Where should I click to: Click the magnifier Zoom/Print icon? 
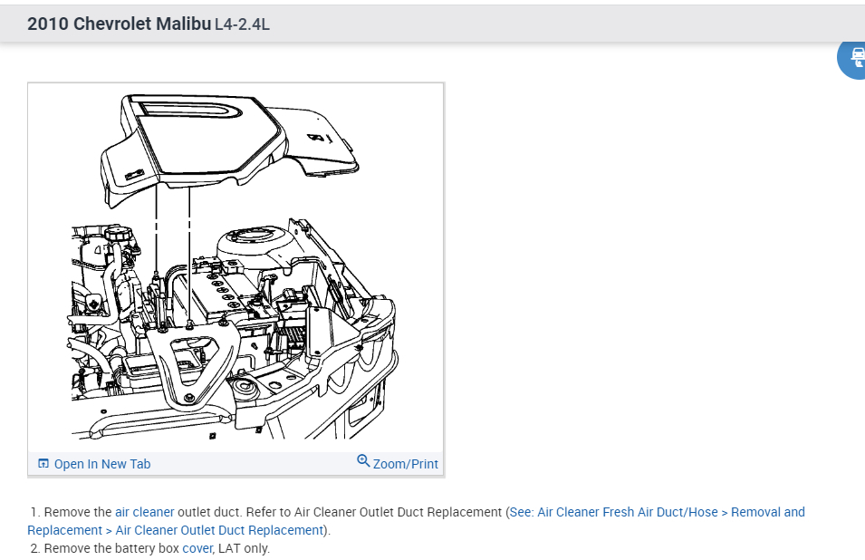pos(363,460)
